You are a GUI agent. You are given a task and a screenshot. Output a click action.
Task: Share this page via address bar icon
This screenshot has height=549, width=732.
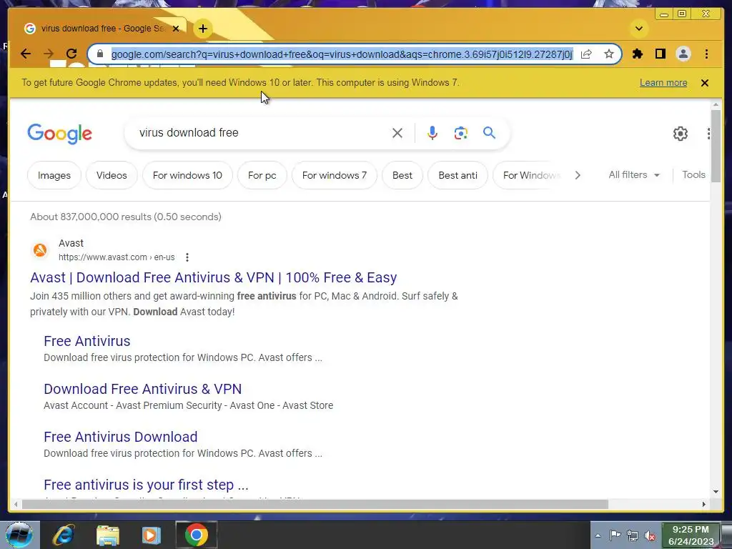click(x=586, y=54)
